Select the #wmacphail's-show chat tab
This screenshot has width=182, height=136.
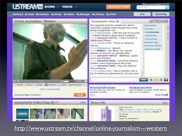coord(105,21)
